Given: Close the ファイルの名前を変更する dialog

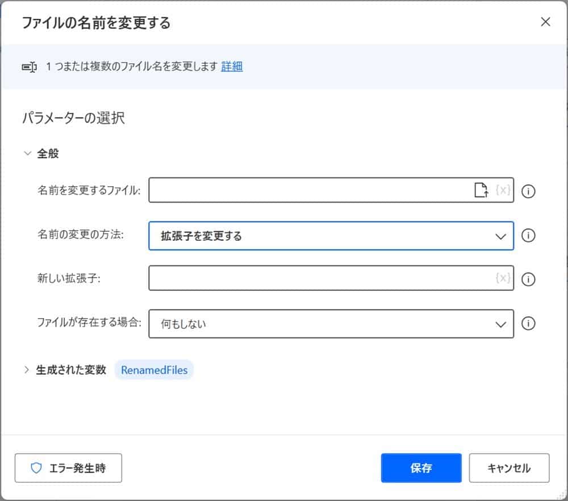Looking at the screenshot, I should (x=545, y=22).
